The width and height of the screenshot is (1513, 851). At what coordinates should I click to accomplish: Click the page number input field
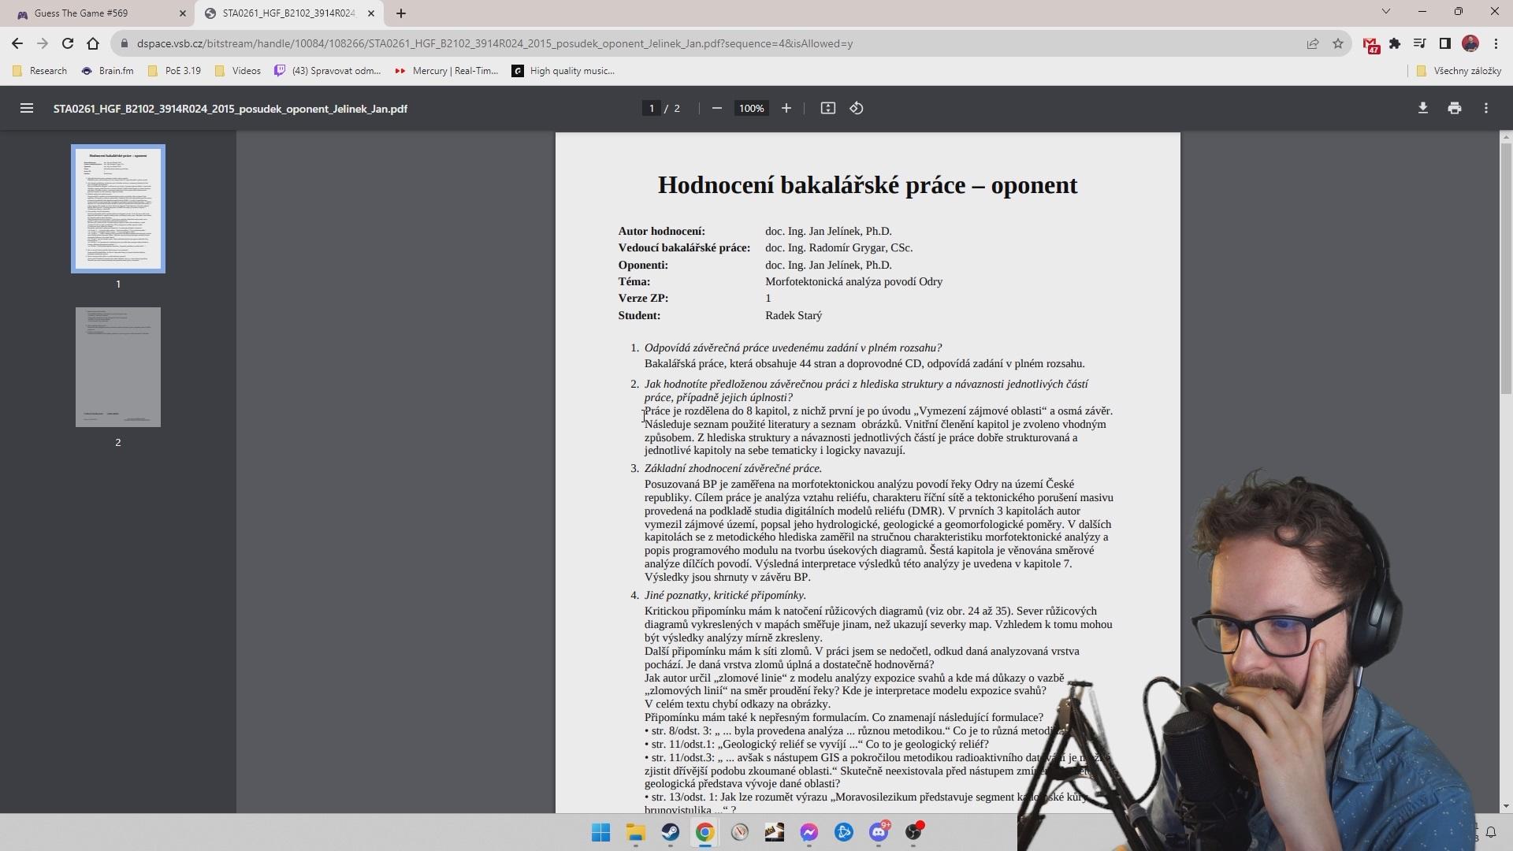pyautogui.click(x=652, y=109)
